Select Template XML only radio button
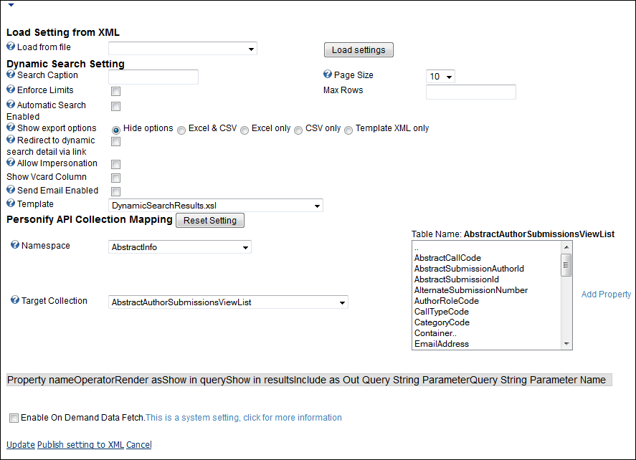636x460 pixels. click(348, 130)
